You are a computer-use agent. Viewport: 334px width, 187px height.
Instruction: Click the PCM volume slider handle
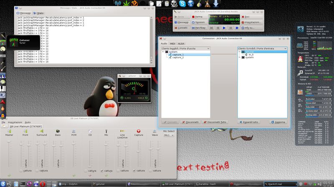tap(73, 144)
